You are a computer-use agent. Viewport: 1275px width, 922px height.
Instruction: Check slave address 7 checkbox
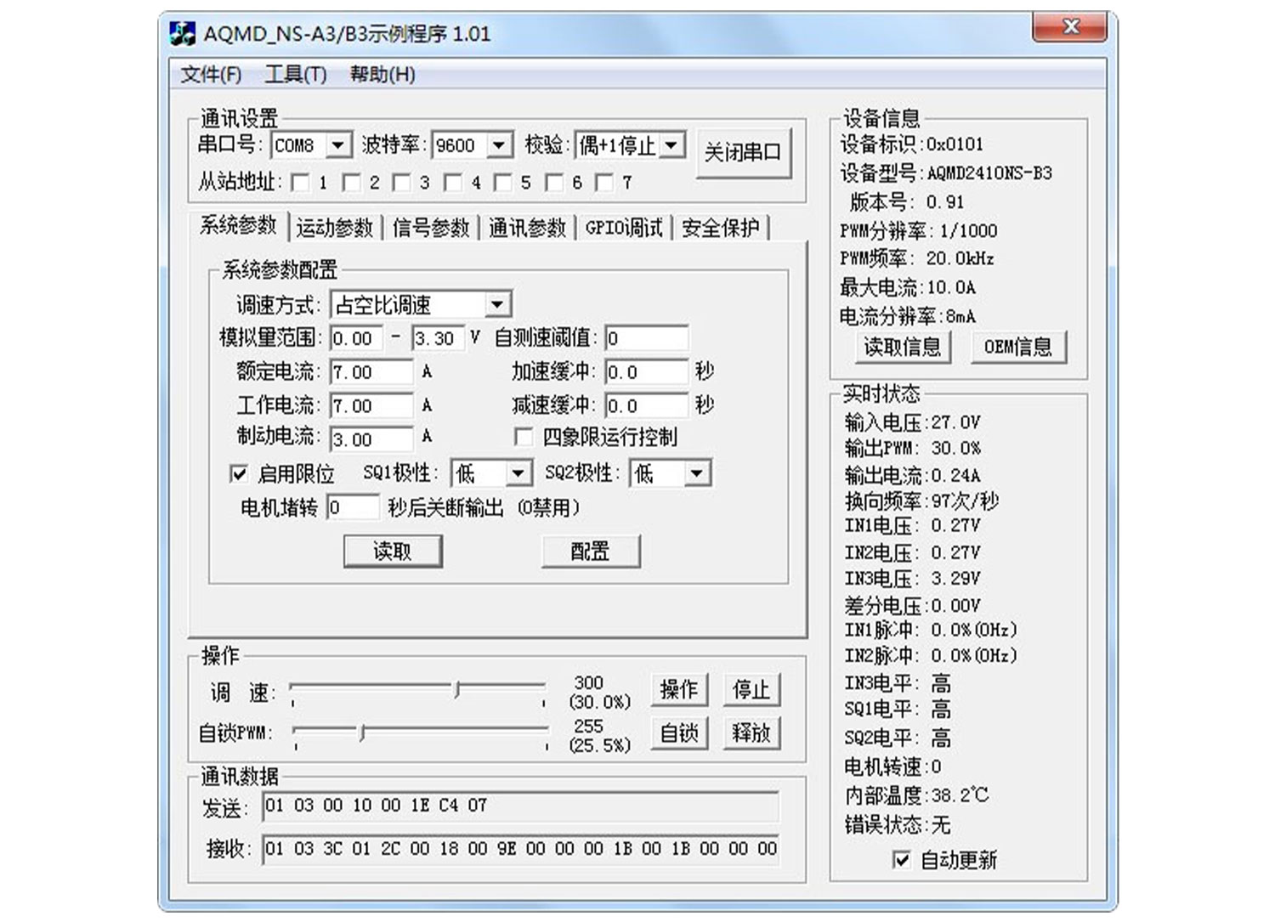(605, 182)
